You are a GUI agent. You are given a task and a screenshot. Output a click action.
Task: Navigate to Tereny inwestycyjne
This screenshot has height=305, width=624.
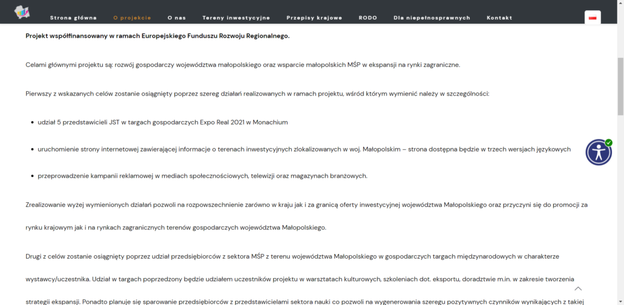click(236, 18)
